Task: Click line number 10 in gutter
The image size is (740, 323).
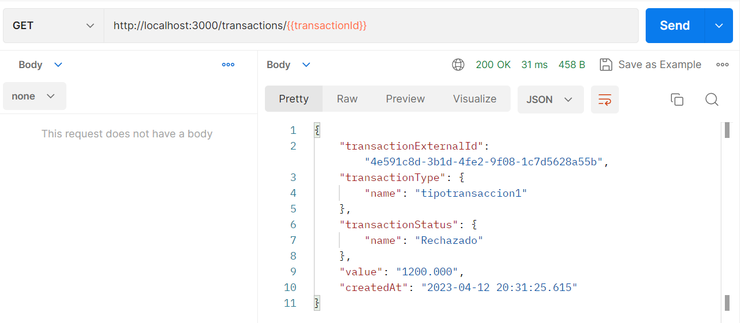Action: click(x=290, y=287)
